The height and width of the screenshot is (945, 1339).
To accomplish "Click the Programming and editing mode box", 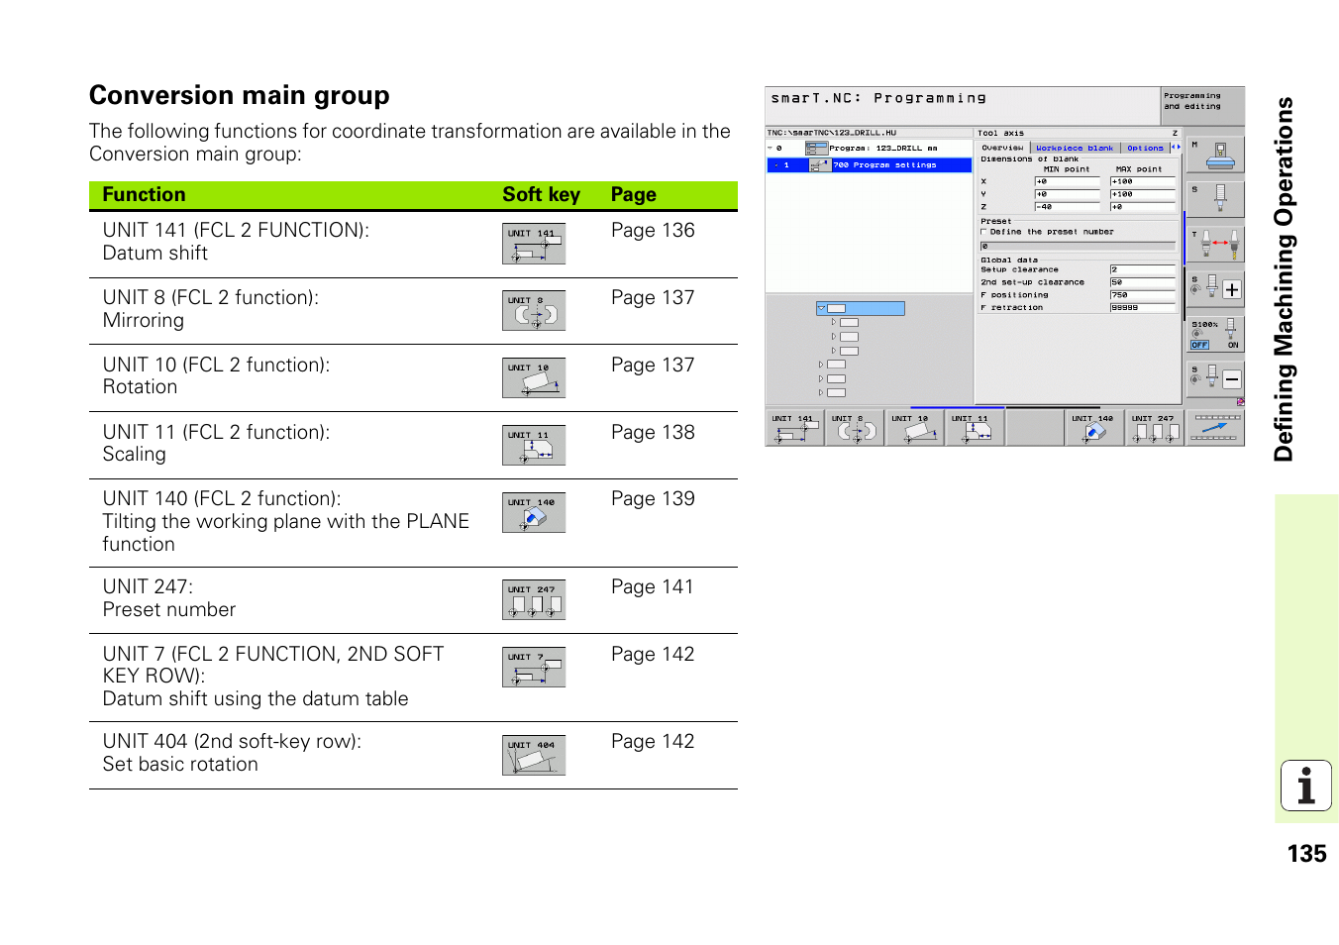I will (x=1202, y=105).
